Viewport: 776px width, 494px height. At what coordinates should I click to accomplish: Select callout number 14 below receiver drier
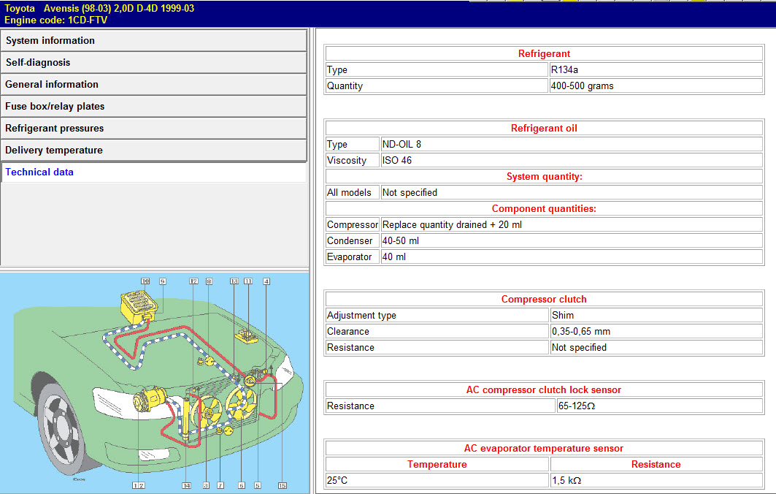tap(186, 485)
